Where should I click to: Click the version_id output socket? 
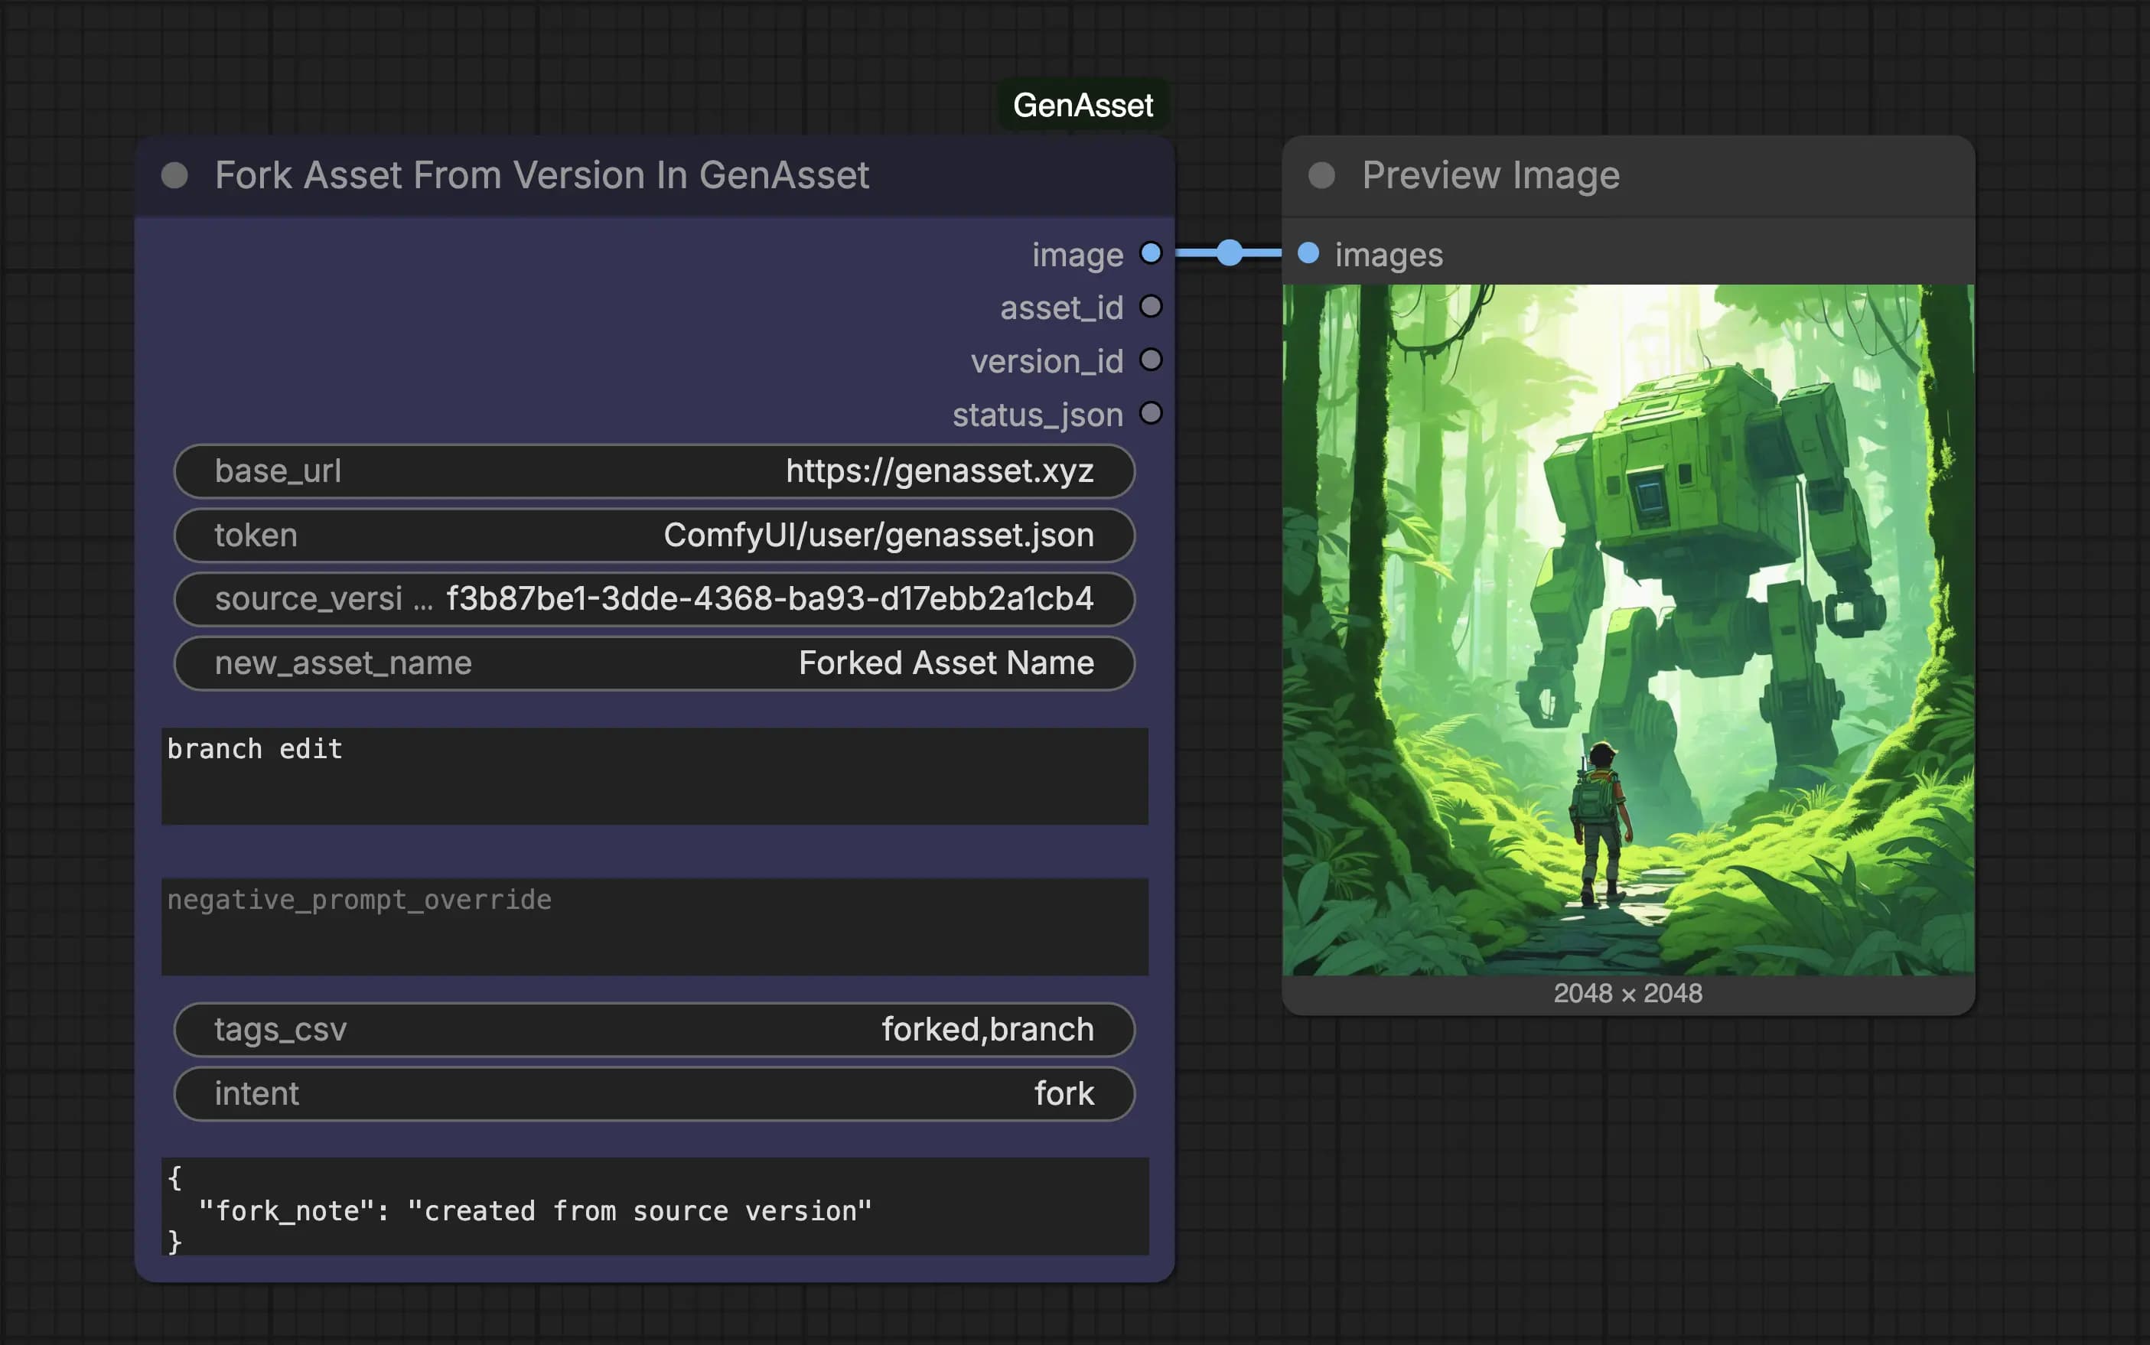coord(1151,360)
